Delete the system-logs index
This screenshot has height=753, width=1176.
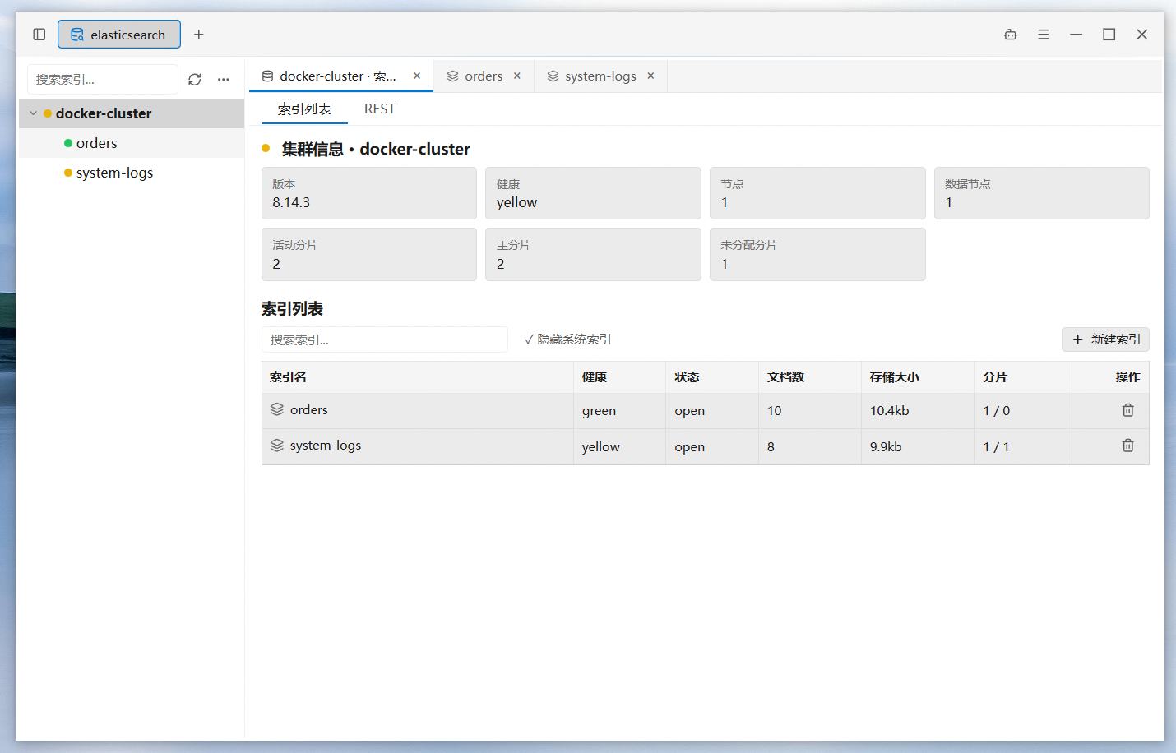pos(1128,445)
